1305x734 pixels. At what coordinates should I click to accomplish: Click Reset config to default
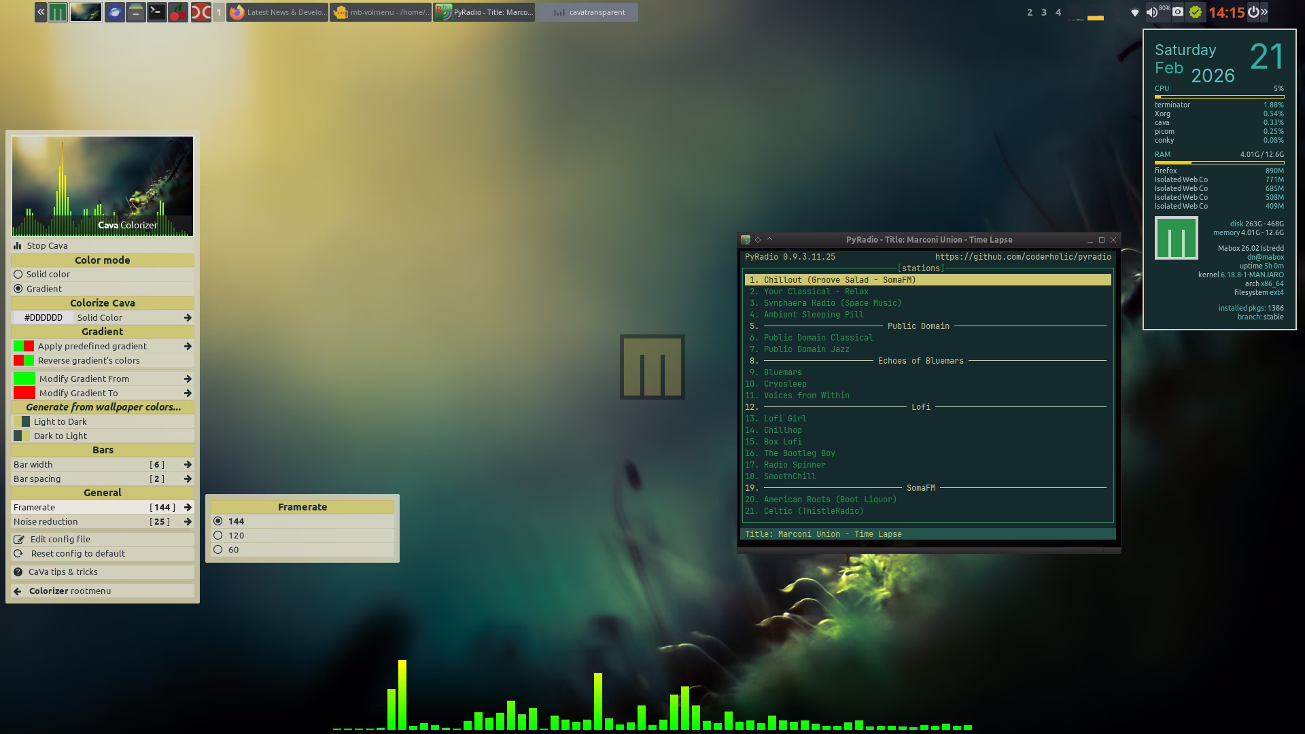77,553
